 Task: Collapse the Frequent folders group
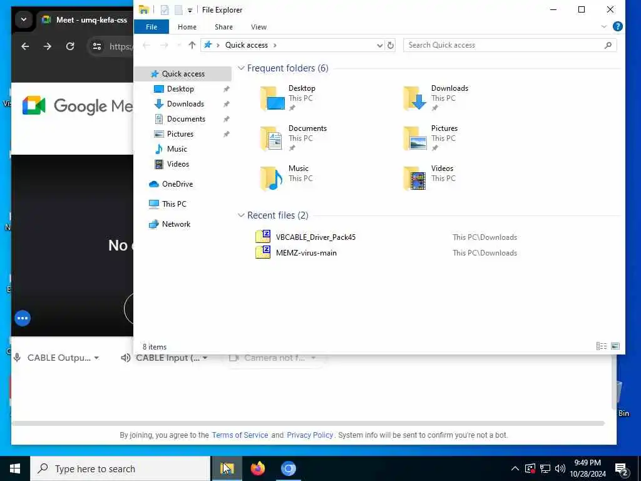pyautogui.click(x=241, y=68)
